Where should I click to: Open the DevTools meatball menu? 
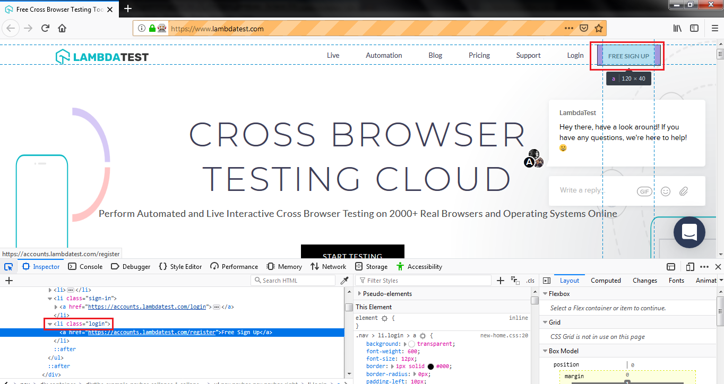(704, 266)
